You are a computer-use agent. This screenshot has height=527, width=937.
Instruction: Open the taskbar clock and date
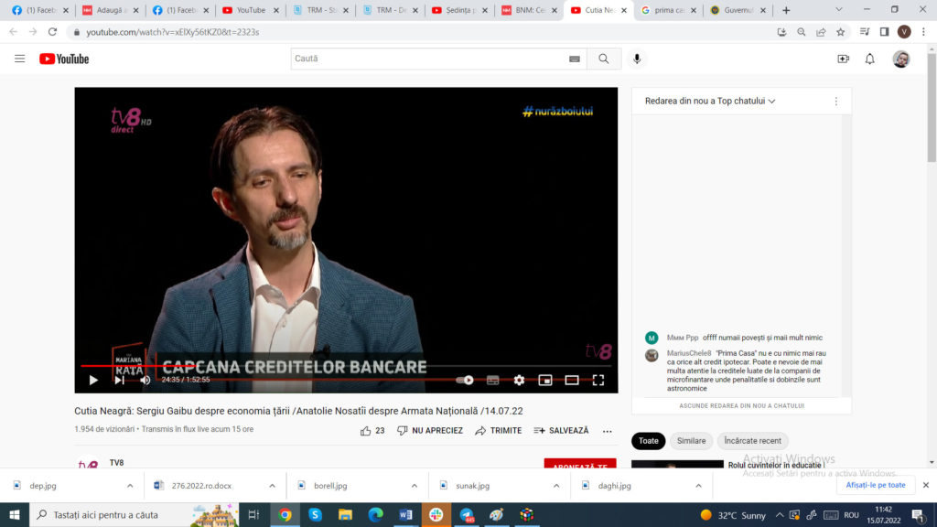click(883, 514)
